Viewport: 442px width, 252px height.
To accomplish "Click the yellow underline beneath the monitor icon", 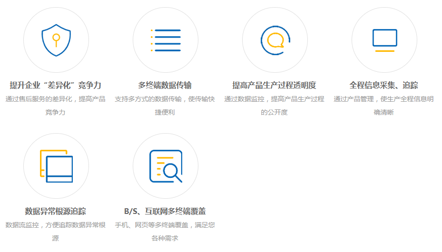I will (384, 51).
